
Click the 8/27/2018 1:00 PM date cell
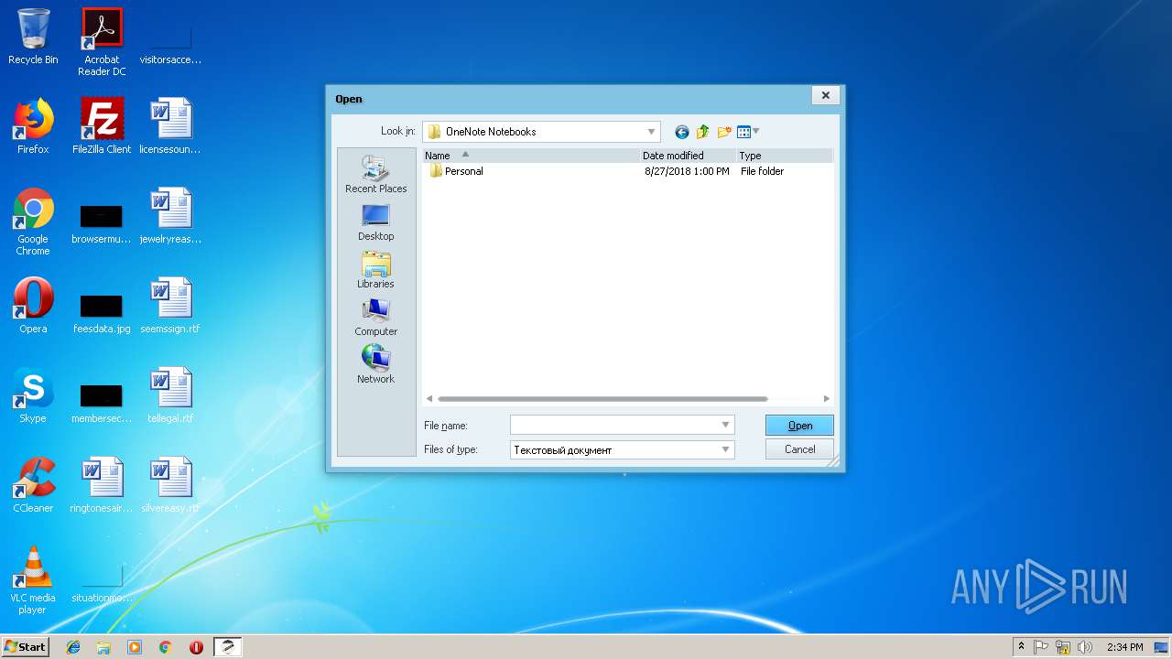687,171
